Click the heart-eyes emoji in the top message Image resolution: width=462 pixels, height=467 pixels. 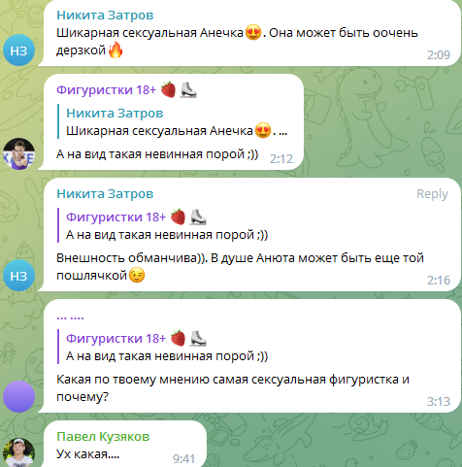point(253,33)
